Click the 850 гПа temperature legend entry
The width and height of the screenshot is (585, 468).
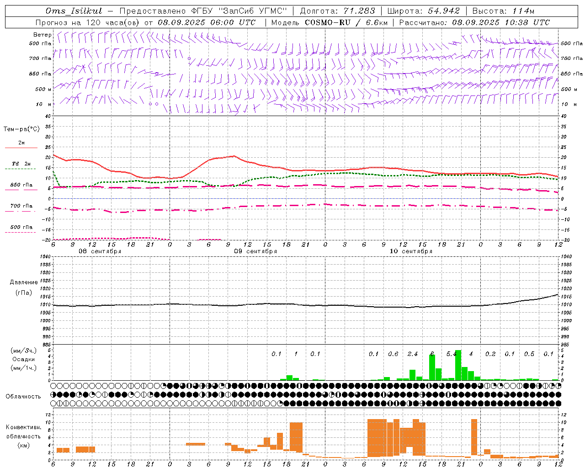[21, 186]
